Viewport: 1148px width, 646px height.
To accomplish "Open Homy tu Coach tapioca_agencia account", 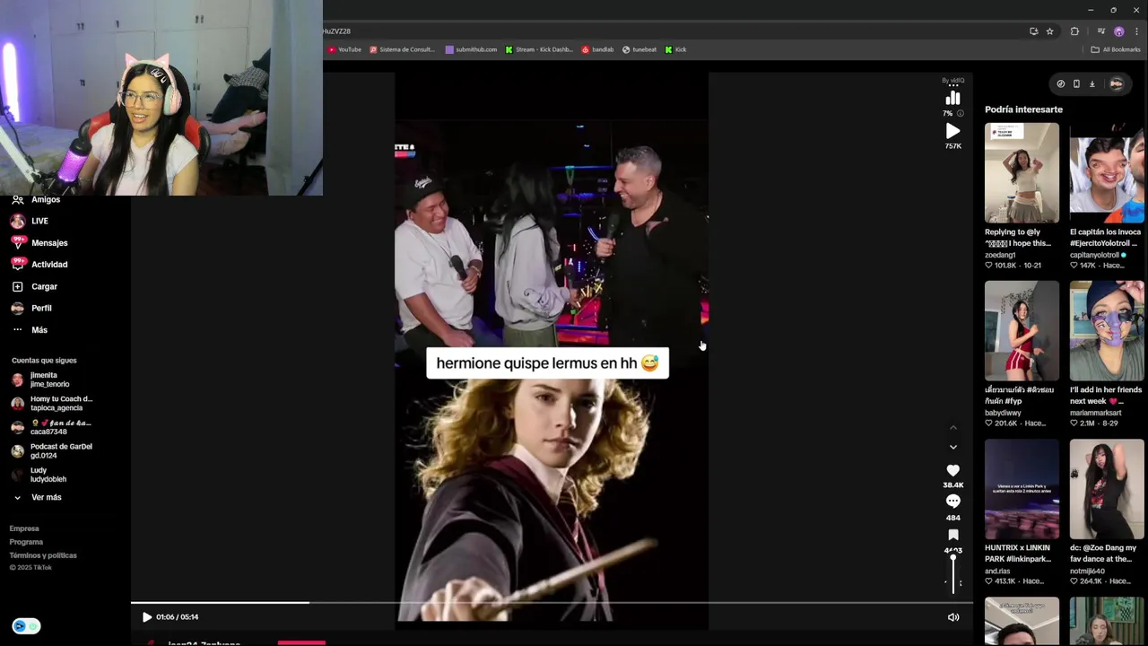I will [x=52, y=403].
